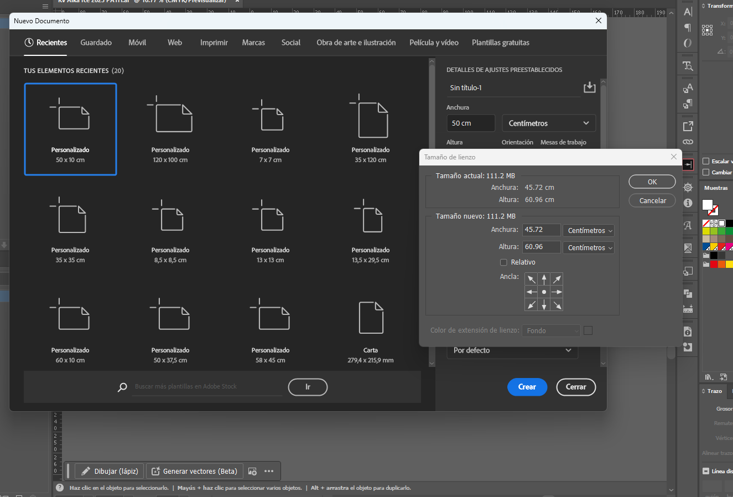Click the Generar vectores (Beta) button
This screenshot has height=497, width=733.
pyautogui.click(x=194, y=471)
